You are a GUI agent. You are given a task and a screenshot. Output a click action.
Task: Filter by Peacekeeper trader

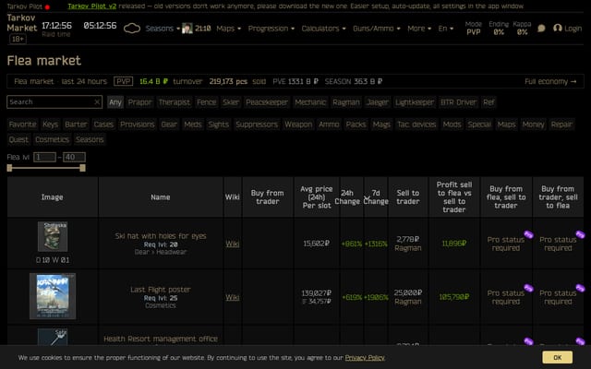click(267, 102)
